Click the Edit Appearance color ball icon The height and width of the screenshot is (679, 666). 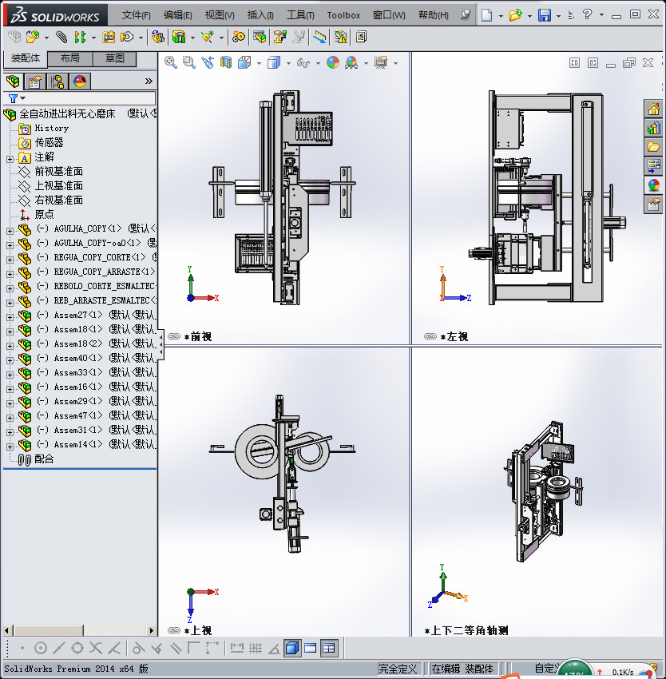[x=332, y=63]
